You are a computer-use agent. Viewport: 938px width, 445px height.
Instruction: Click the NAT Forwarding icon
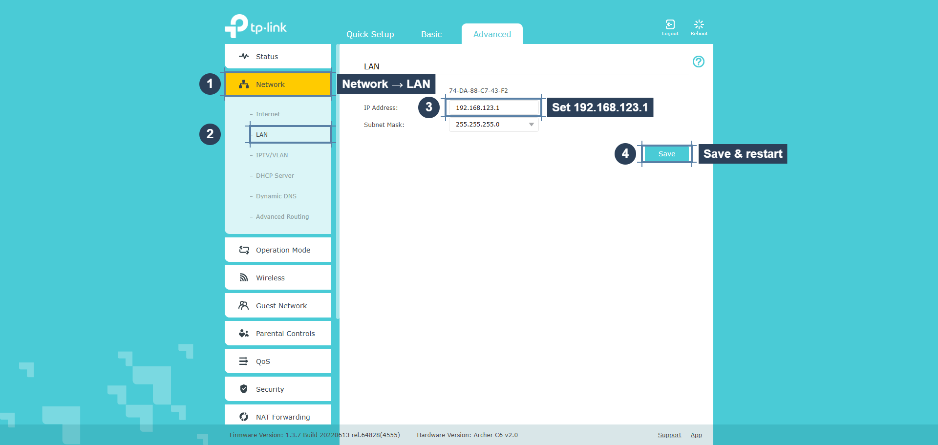pos(243,417)
